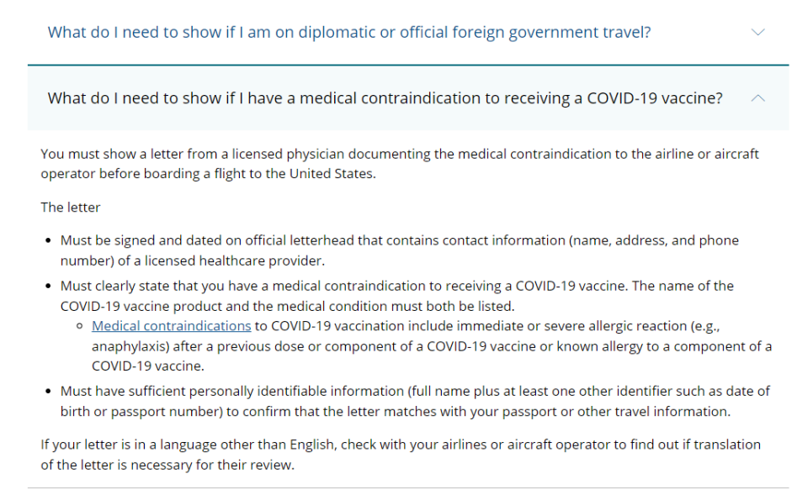Click the solid bullet before 'Must be signed'
The height and width of the screenshot is (500, 797).
(48, 240)
